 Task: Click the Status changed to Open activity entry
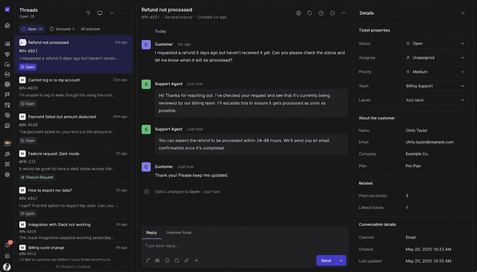[187, 192]
